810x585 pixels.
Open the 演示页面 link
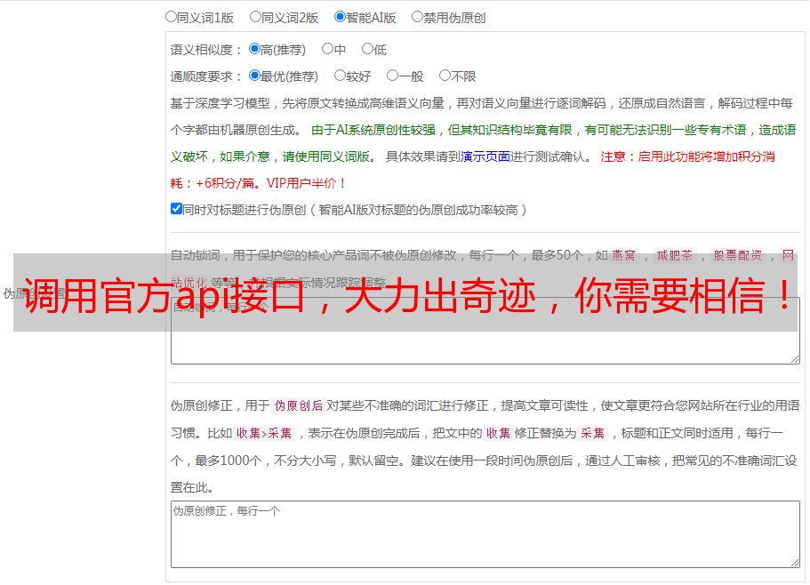[485, 156]
